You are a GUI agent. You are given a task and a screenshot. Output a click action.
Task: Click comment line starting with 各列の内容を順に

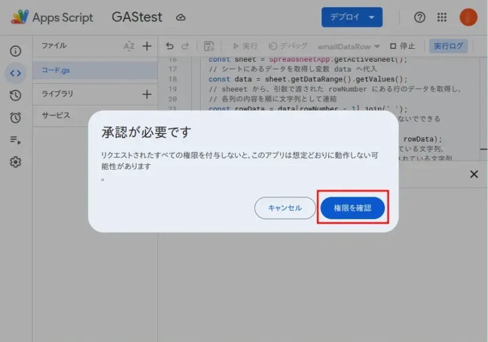tap(273, 99)
